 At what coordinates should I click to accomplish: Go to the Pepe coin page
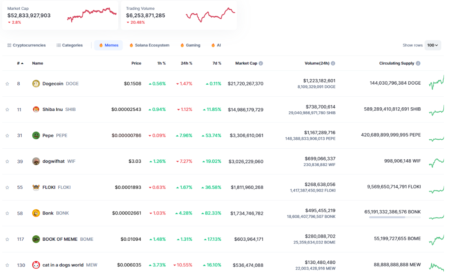point(55,135)
